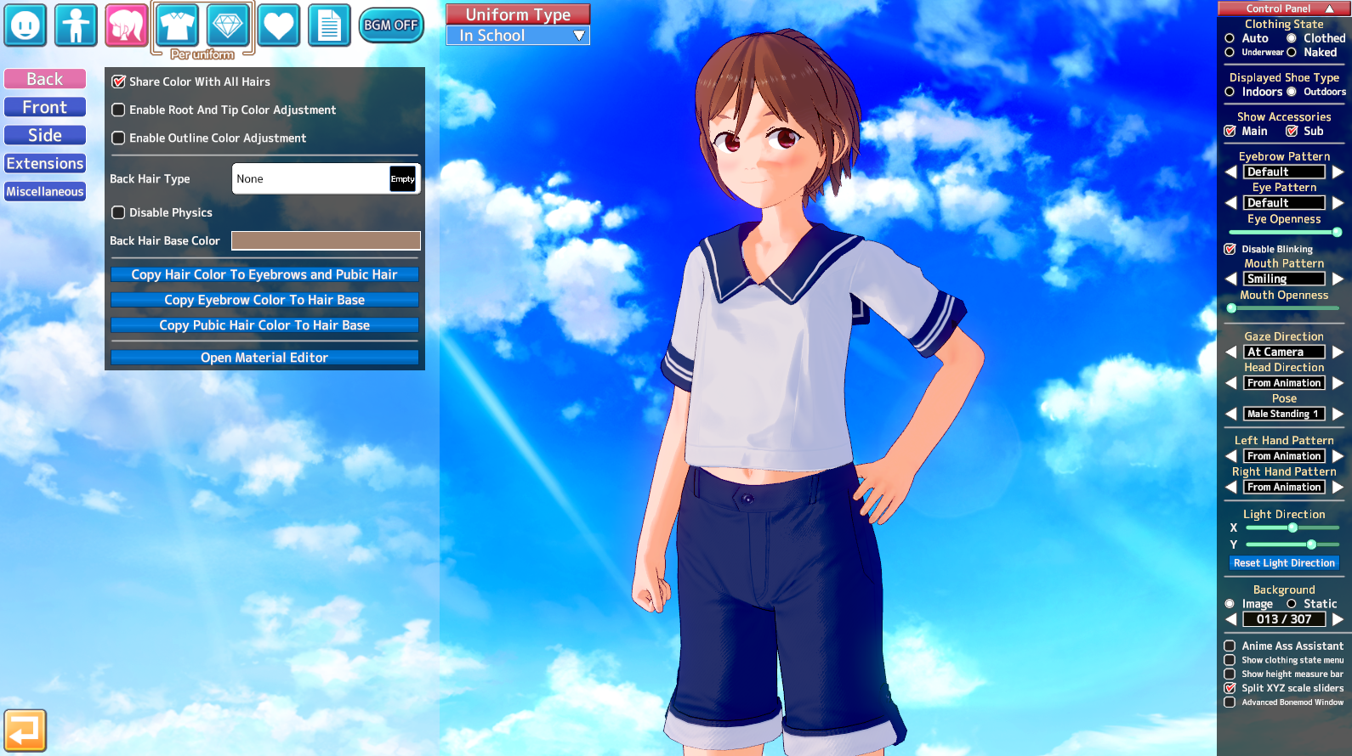
Task: Go to next Eye Pattern
Action: [x=1338, y=203]
